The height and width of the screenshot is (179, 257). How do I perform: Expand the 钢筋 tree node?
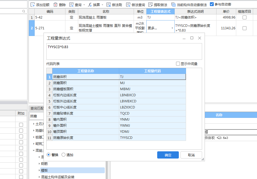click(x=39, y=164)
